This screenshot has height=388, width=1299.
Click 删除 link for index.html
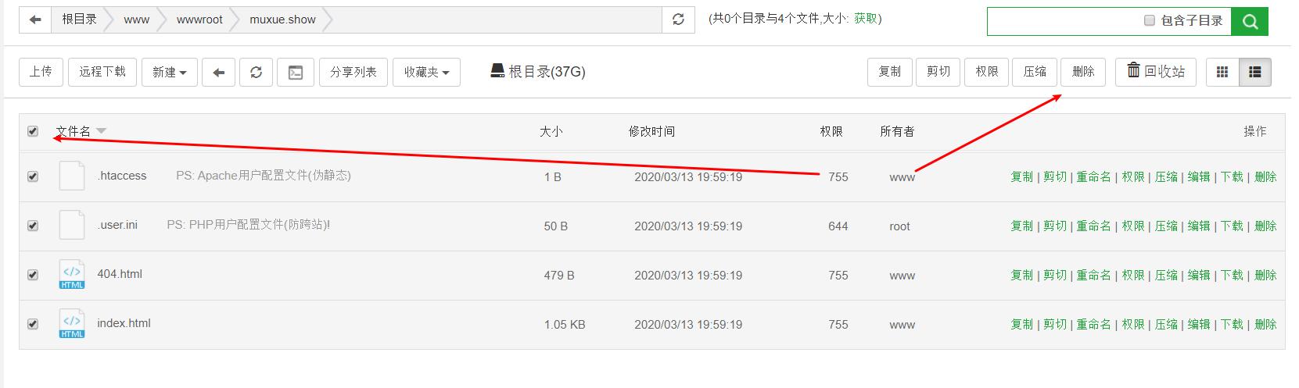coord(1265,324)
